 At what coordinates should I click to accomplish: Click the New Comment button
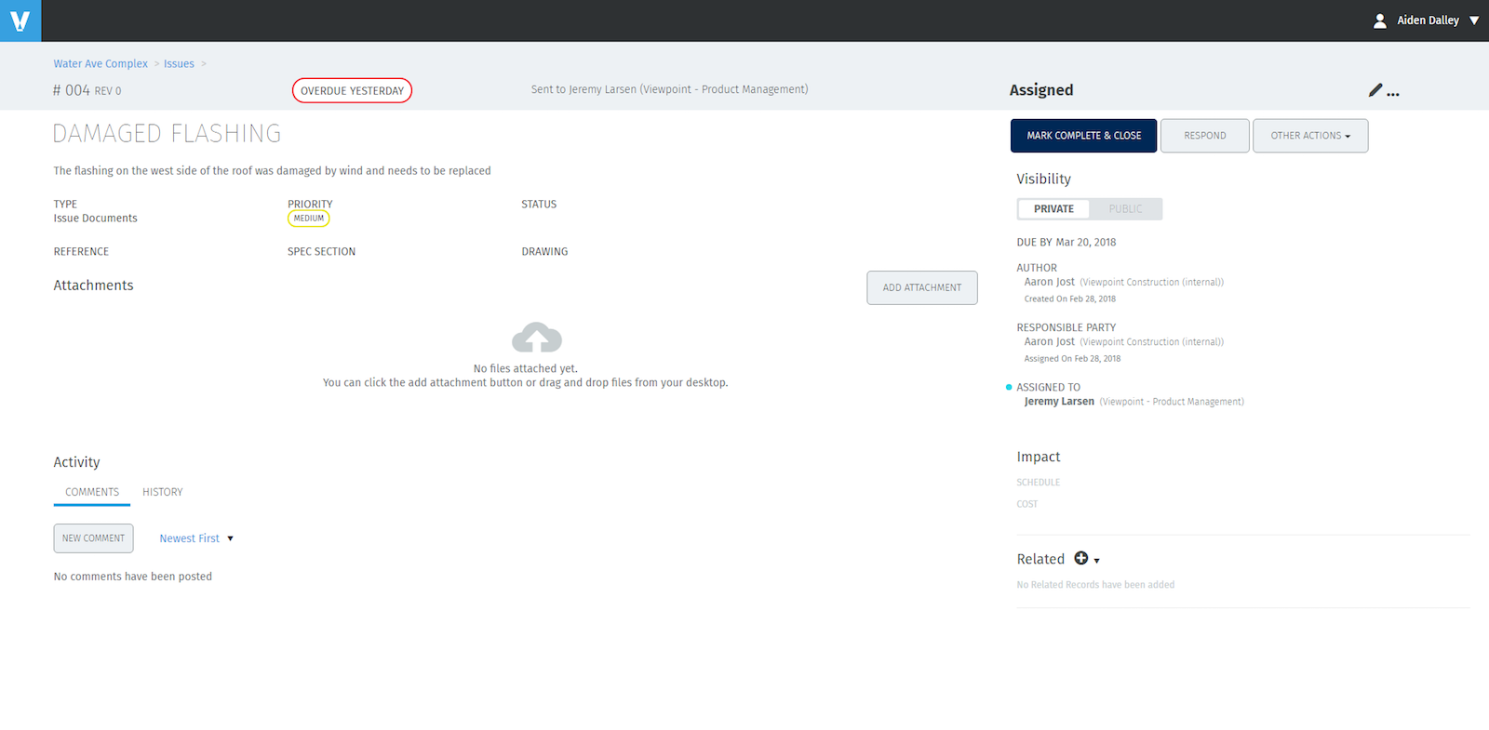[x=93, y=538]
